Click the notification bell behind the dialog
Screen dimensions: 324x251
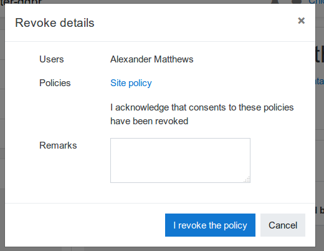tap(275, 2)
